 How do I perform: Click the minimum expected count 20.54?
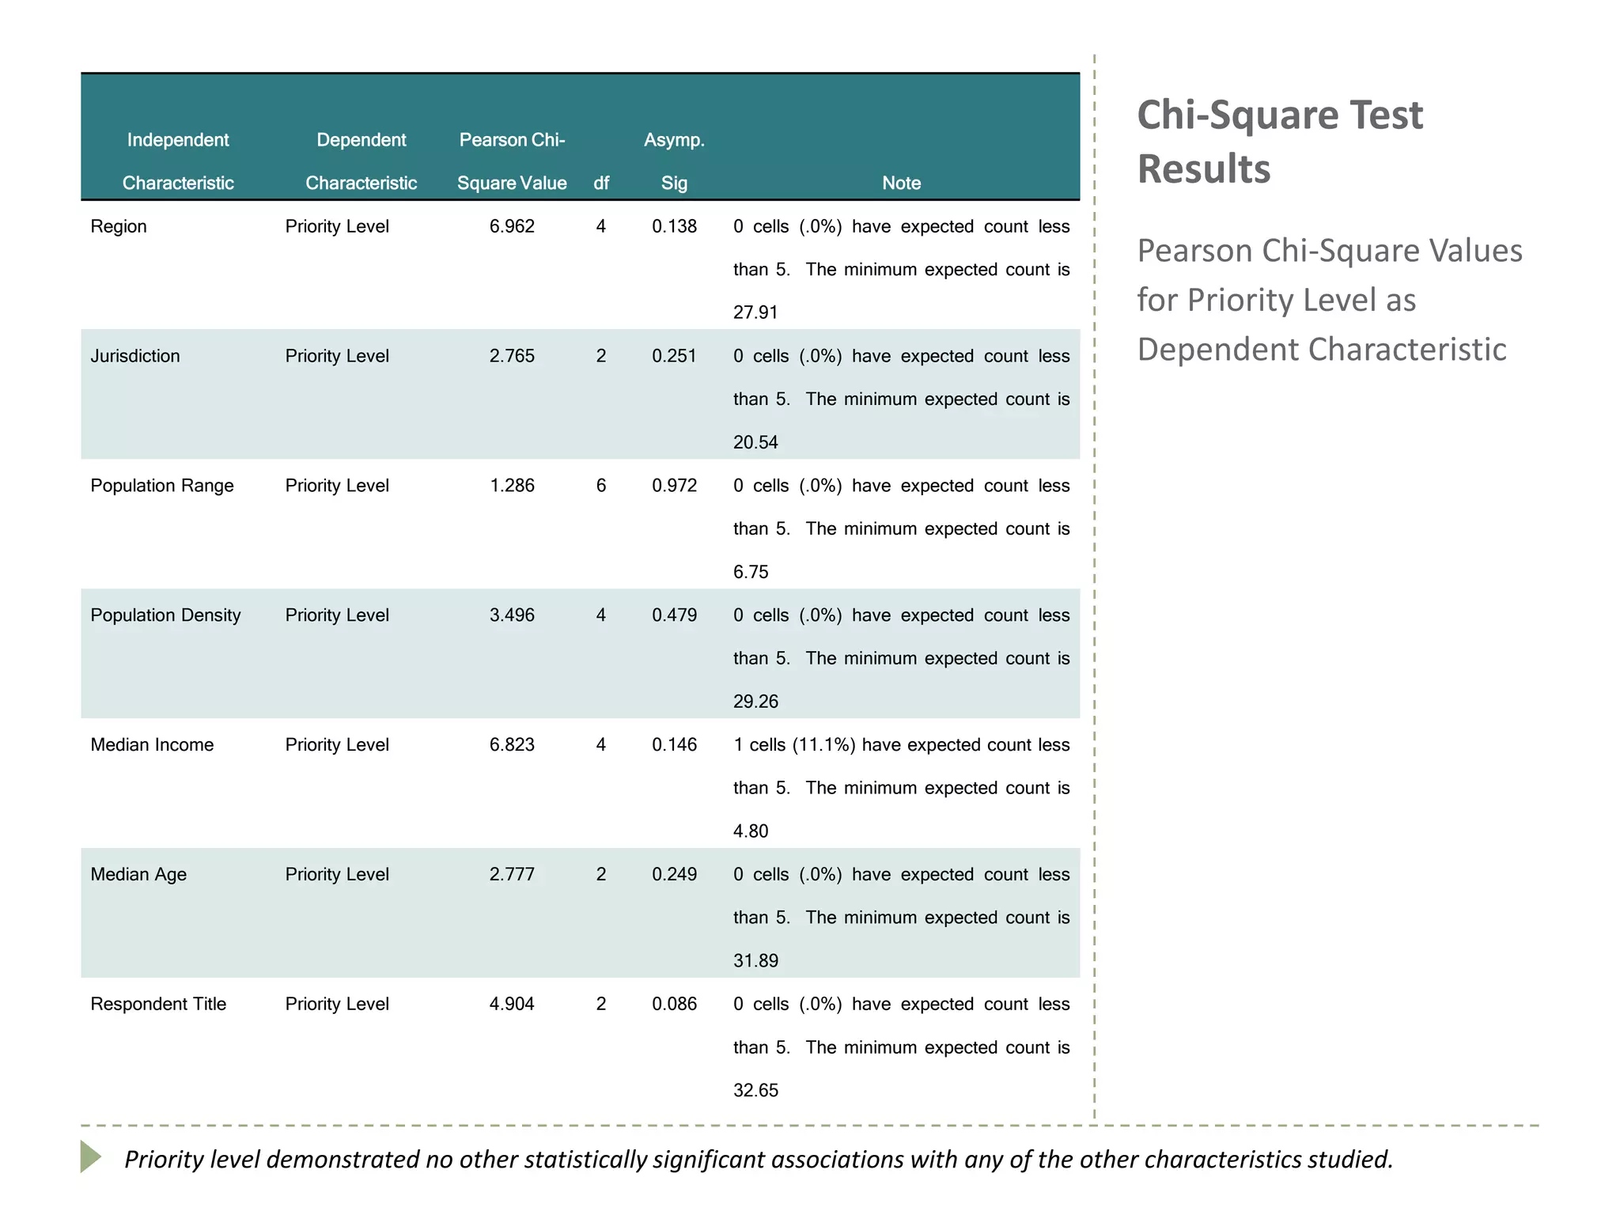coord(755,442)
